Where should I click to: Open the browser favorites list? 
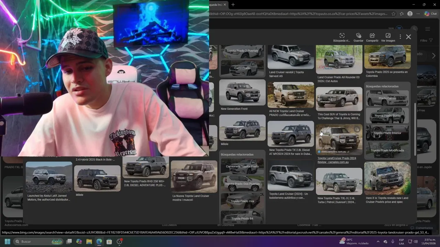[x=402, y=14]
